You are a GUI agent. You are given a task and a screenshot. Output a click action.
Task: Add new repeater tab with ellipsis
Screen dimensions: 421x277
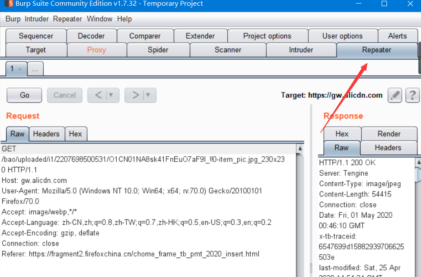tap(35, 69)
